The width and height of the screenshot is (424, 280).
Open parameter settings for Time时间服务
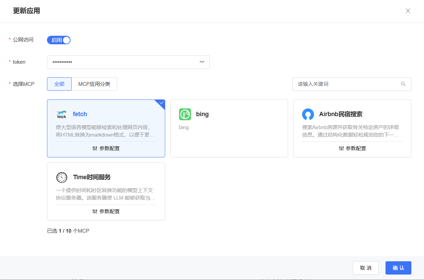click(x=106, y=212)
